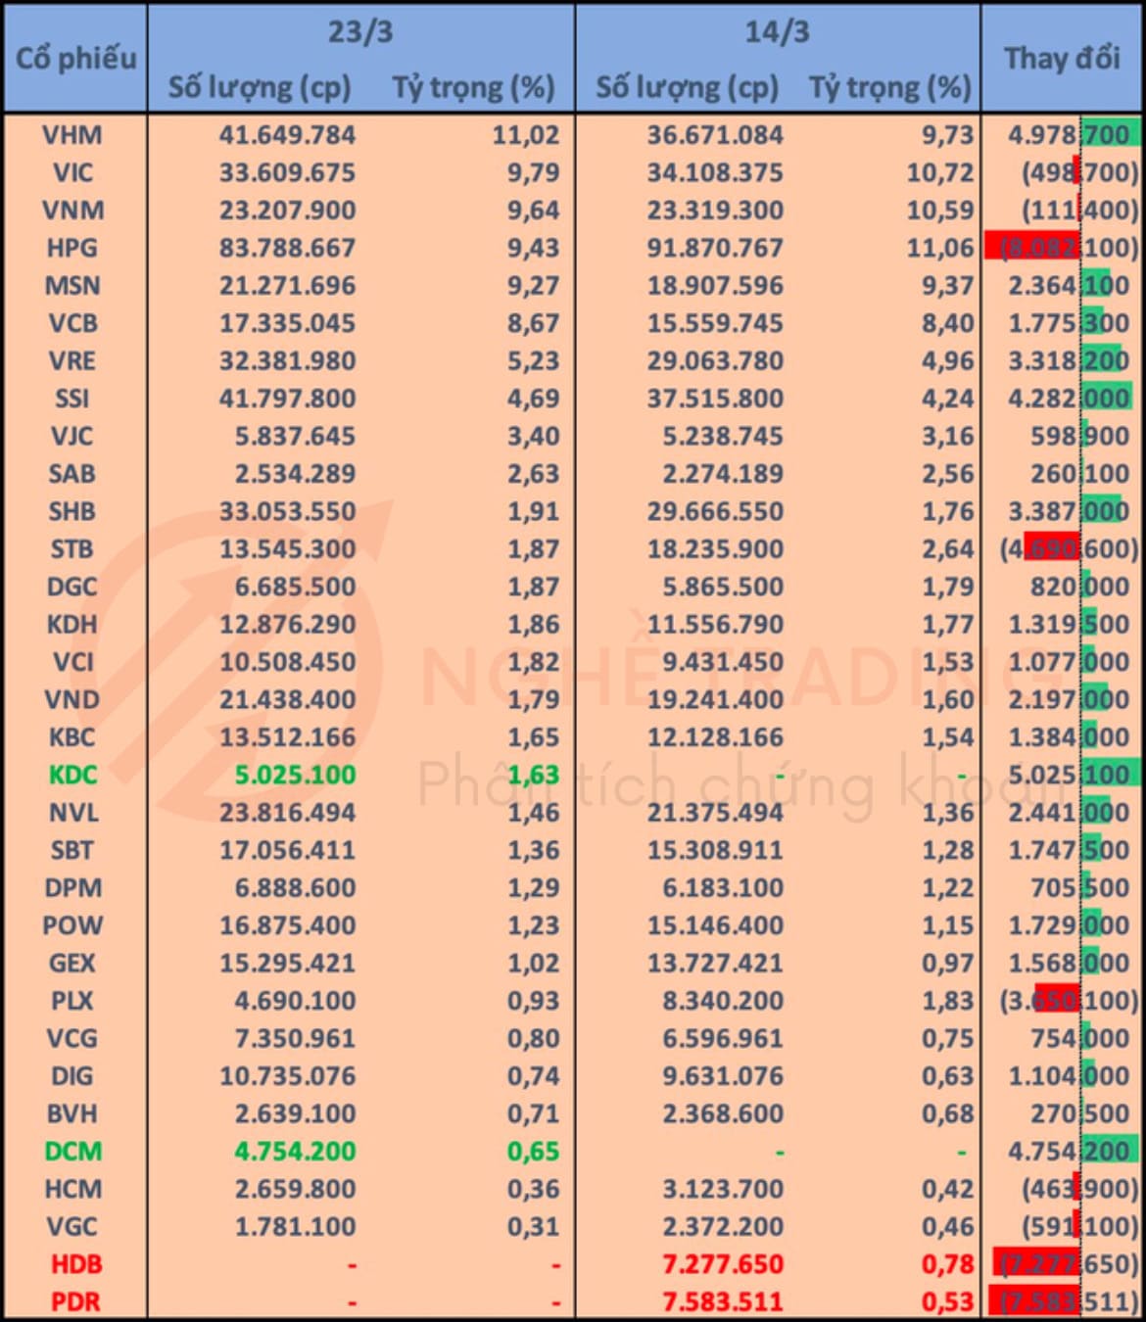Viewport: 1146px width, 1322px height.
Task: Click HDB weight value 0,78
Action: 948,1264
